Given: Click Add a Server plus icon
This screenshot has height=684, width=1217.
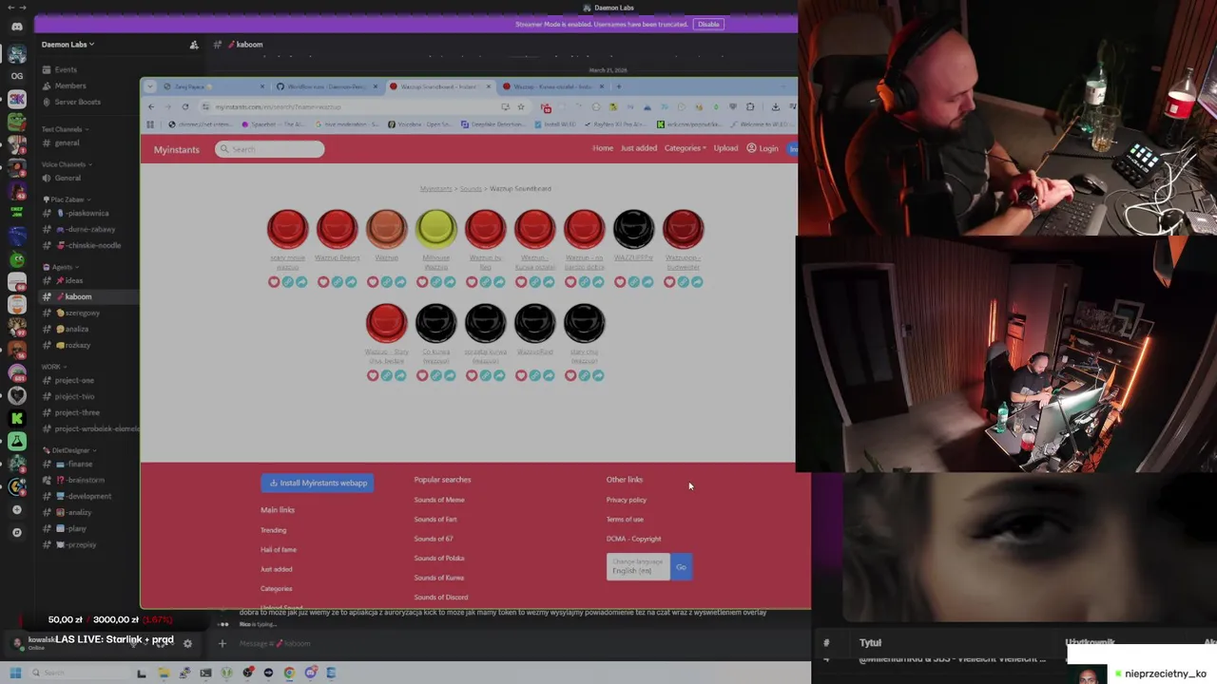Looking at the screenshot, I should 17,510.
